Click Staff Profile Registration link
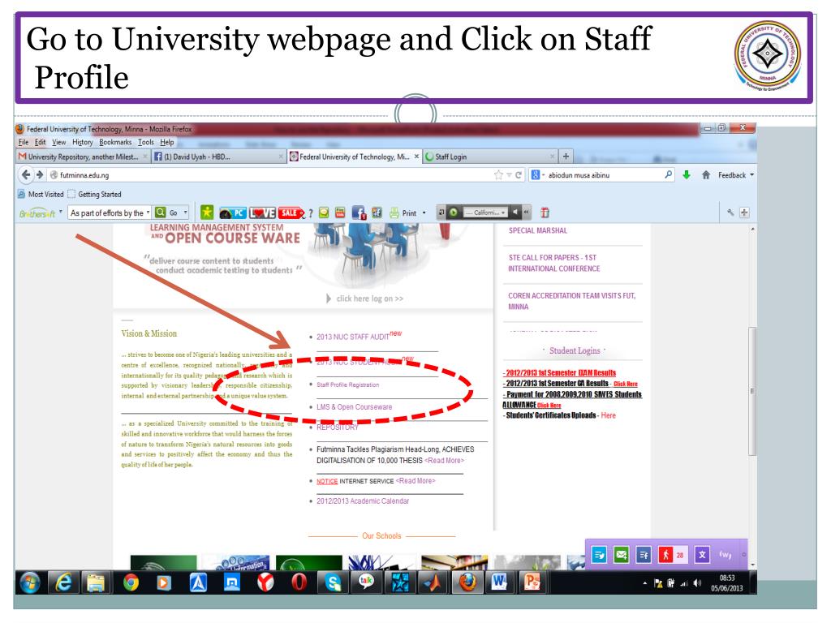 coord(347,385)
